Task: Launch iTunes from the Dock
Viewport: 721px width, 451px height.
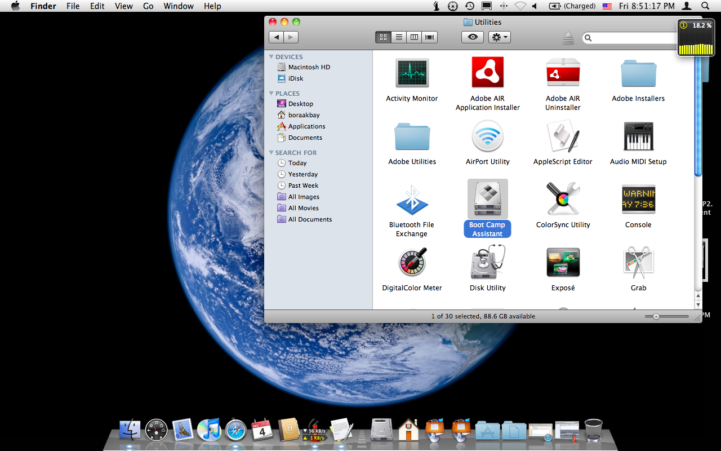Action: point(209,430)
